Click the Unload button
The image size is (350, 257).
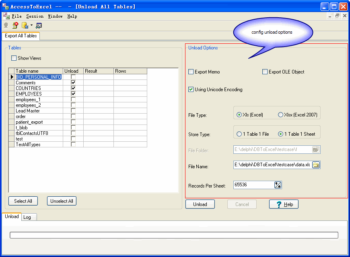point(200,204)
